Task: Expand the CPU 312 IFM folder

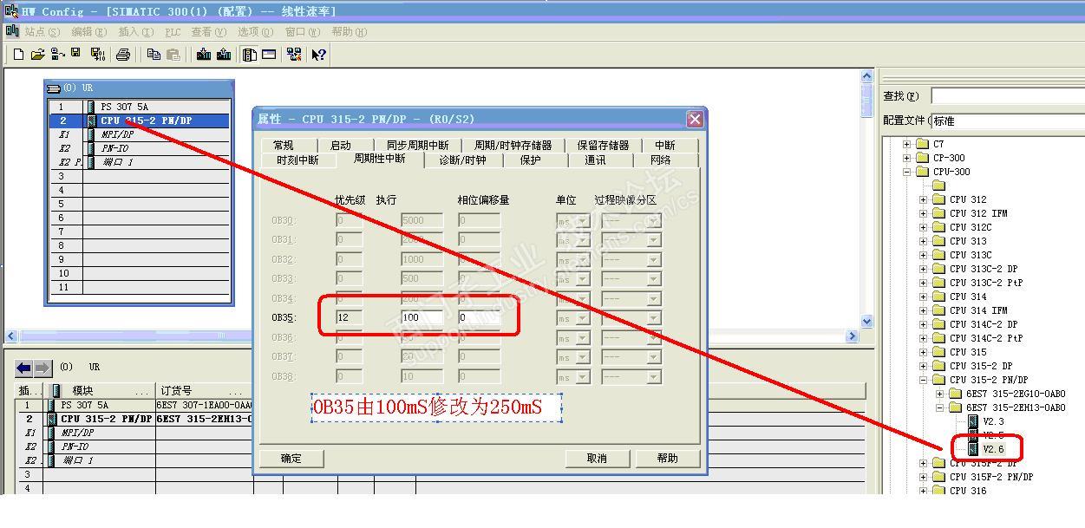Action: (x=924, y=213)
